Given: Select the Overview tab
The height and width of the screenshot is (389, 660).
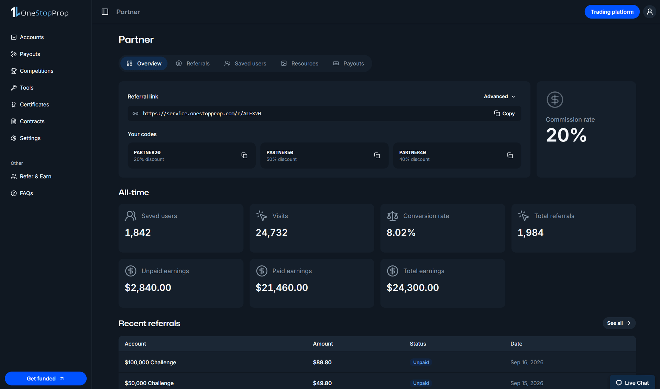Looking at the screenshot, I should coord(144,64).
